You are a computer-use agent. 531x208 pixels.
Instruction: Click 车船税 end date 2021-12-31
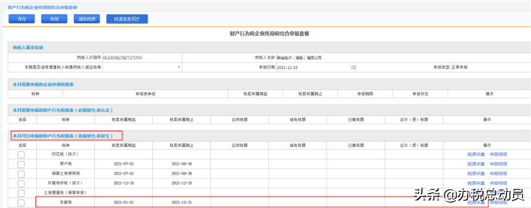pos(181,203)
